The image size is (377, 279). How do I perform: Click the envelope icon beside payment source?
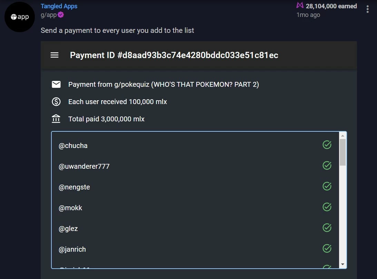tap(56, 84)
